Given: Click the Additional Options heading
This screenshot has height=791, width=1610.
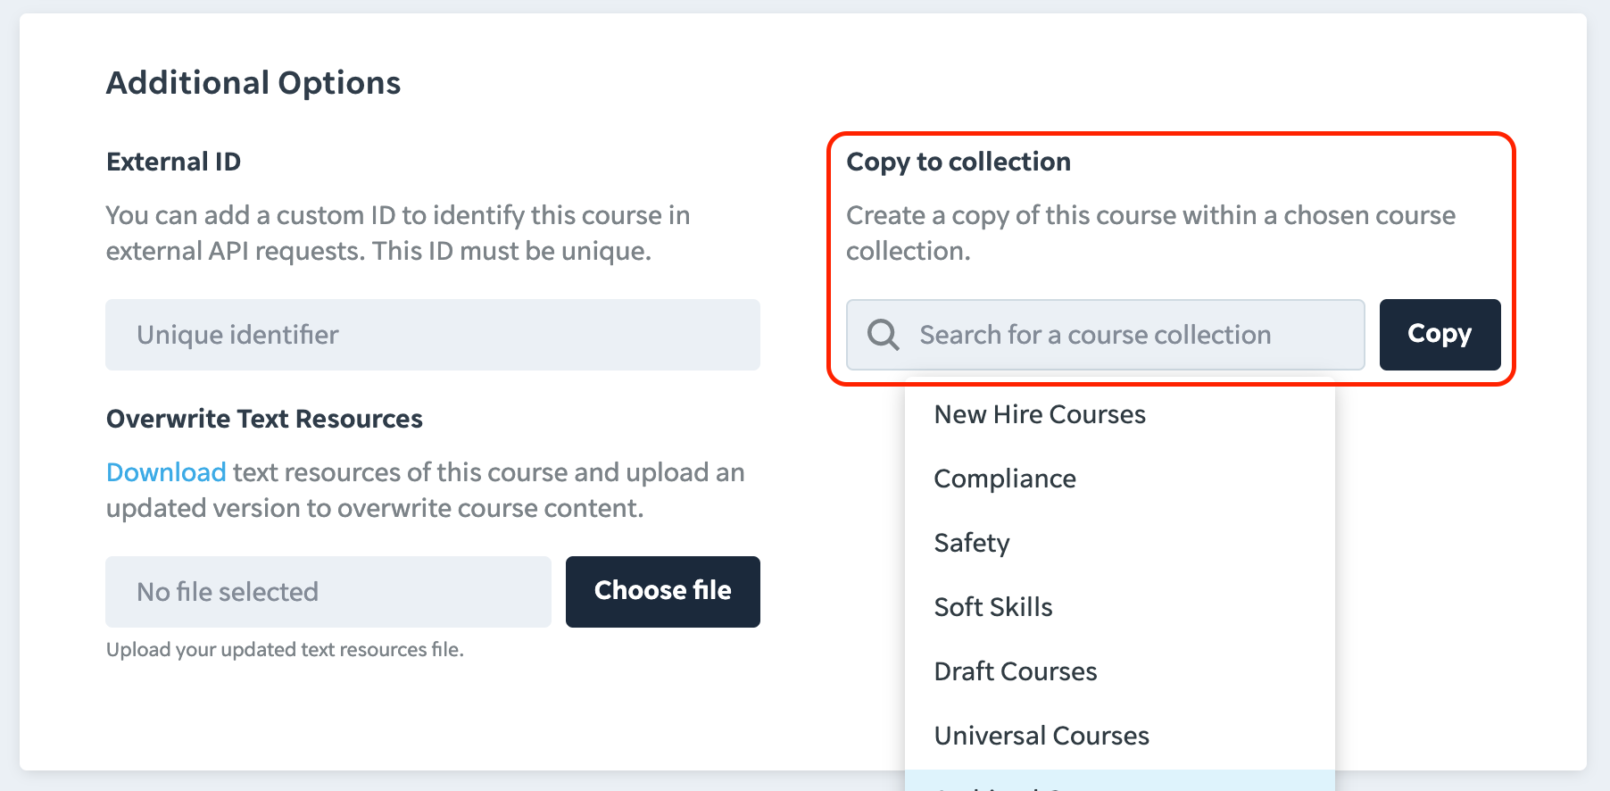Looking at the screenshot, I should (x=253, y=83).
